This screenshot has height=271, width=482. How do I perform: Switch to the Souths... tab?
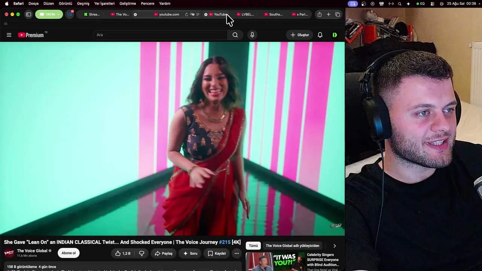(273, 14)
